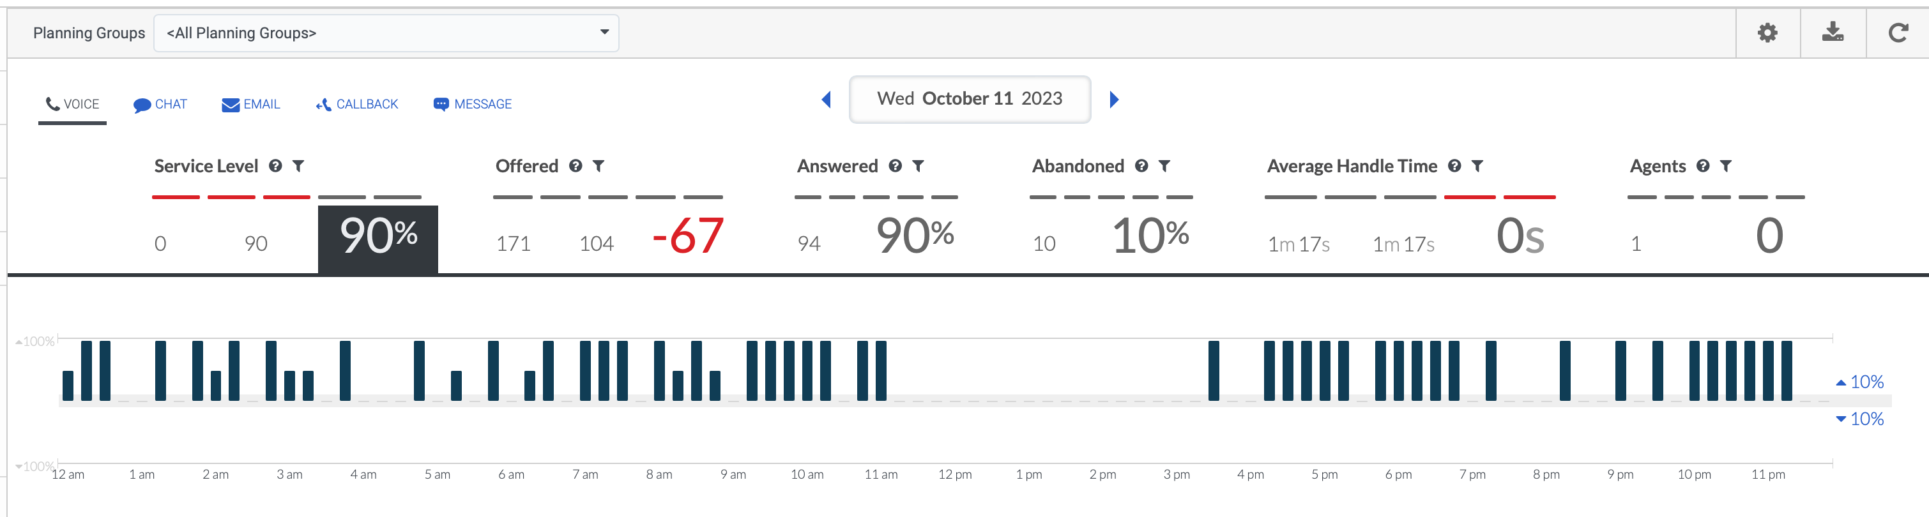1929x517 pixels.
Task: Click the Answered help icon
Action: coord(895,166)
